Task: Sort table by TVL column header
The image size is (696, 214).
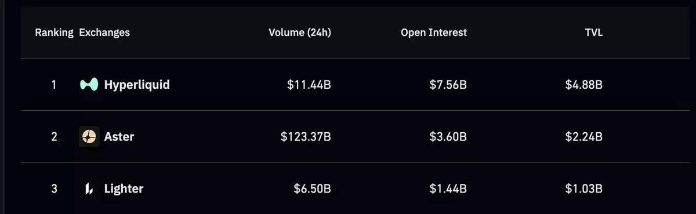Action: pyautogui.click(x=594, y=32)
